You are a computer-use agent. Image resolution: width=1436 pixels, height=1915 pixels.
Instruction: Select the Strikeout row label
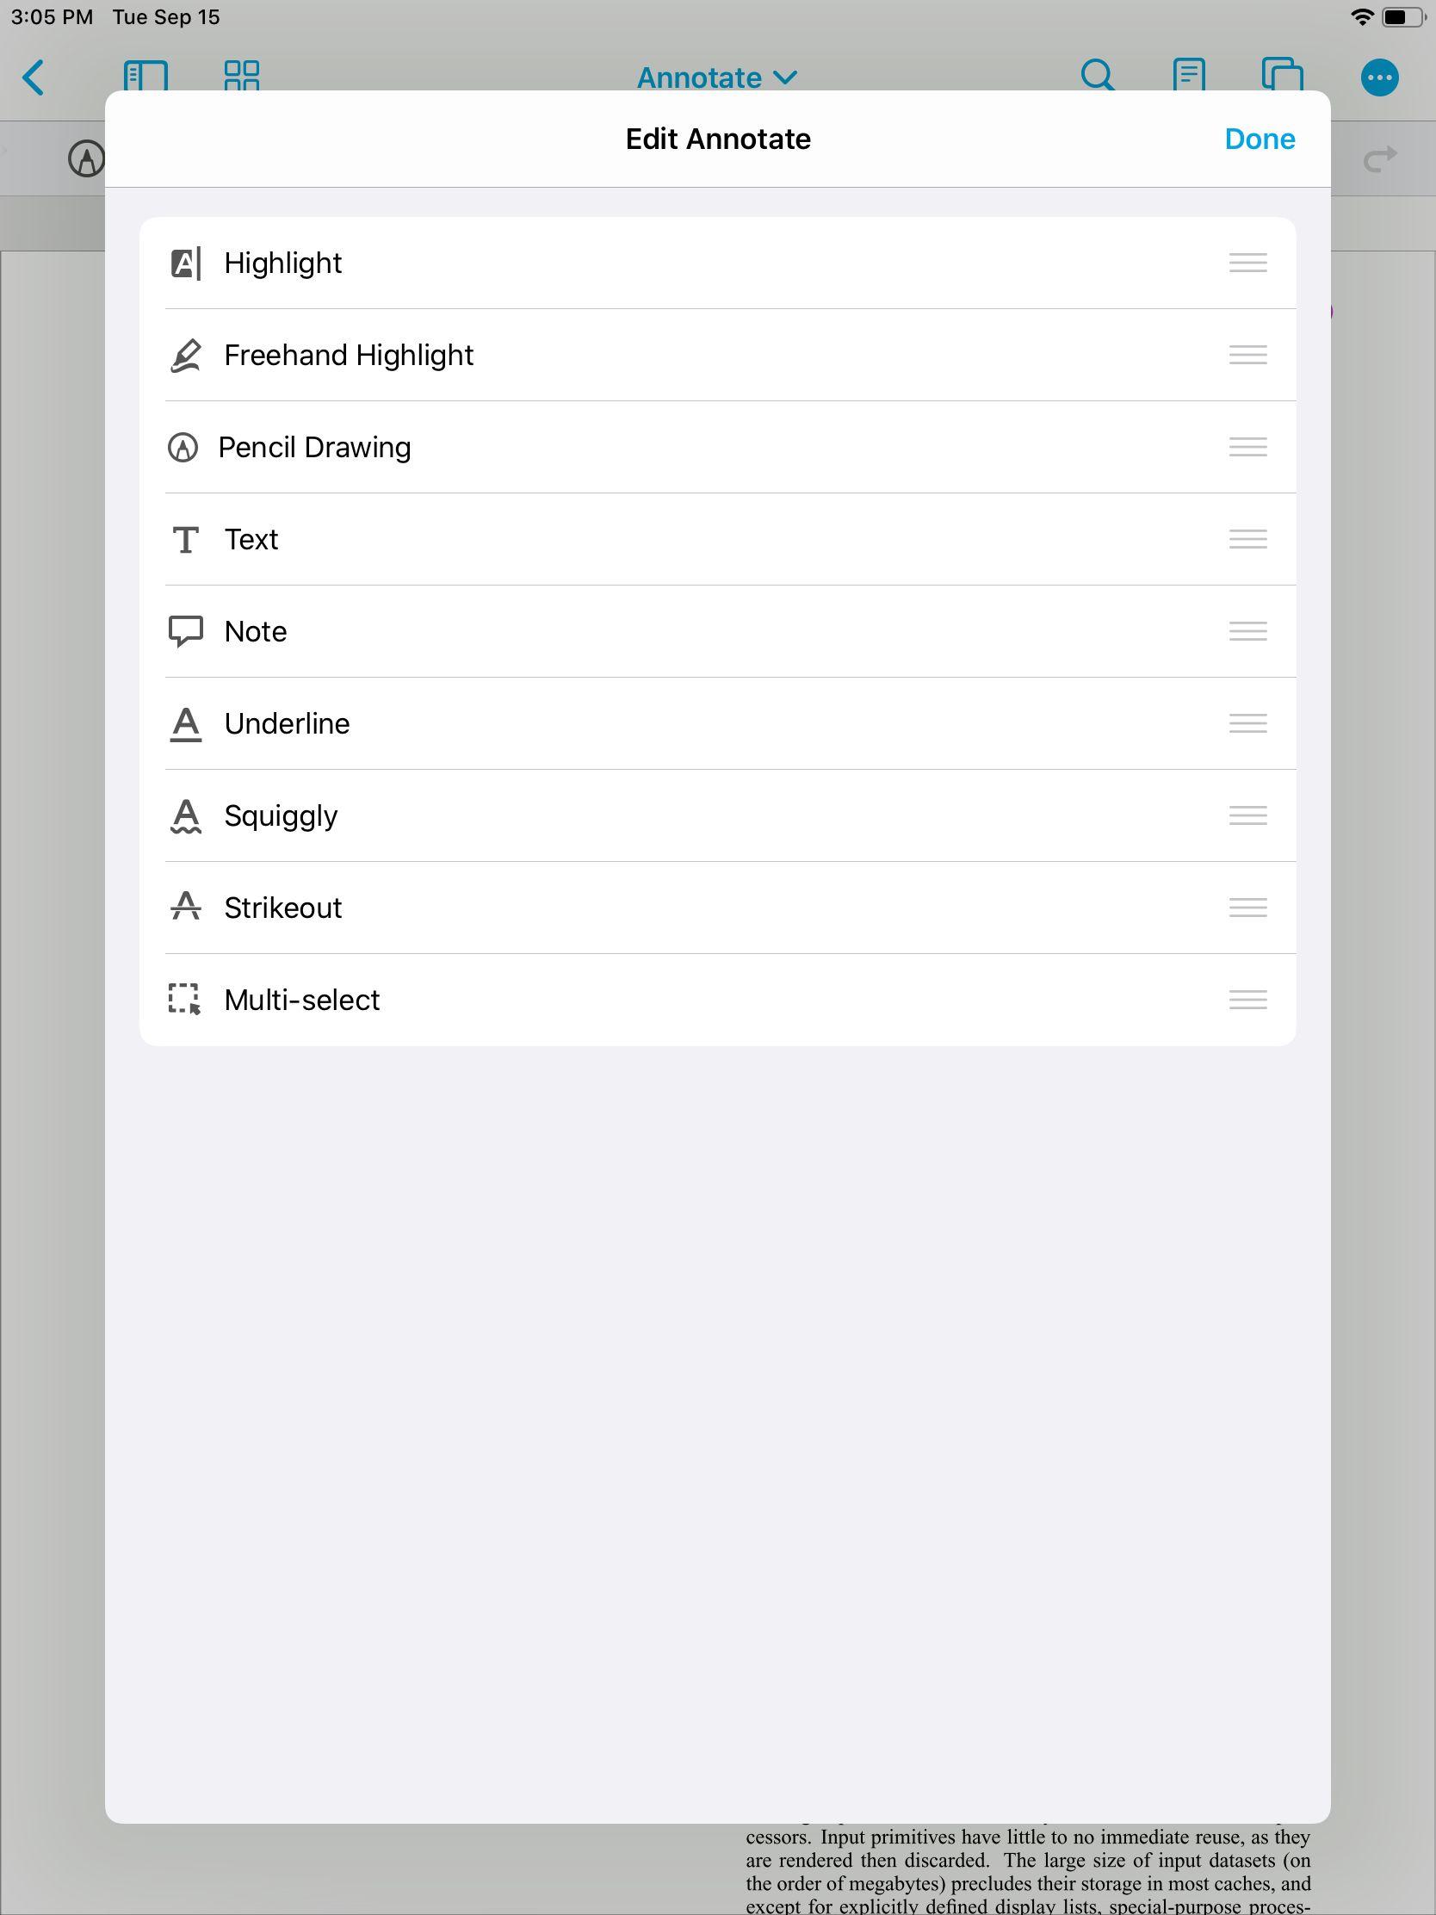(283, 908)
